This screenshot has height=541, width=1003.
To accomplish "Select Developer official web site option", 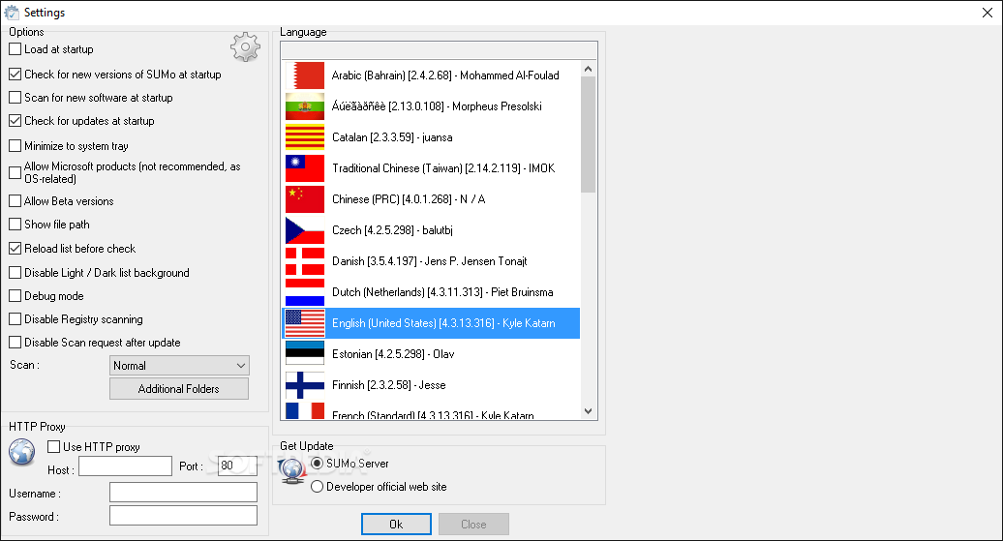I will [317, 487].
